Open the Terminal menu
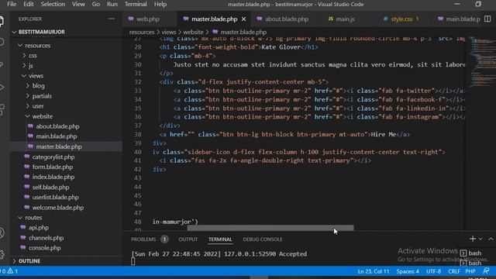Screen dimensions: 496x279 136,4
